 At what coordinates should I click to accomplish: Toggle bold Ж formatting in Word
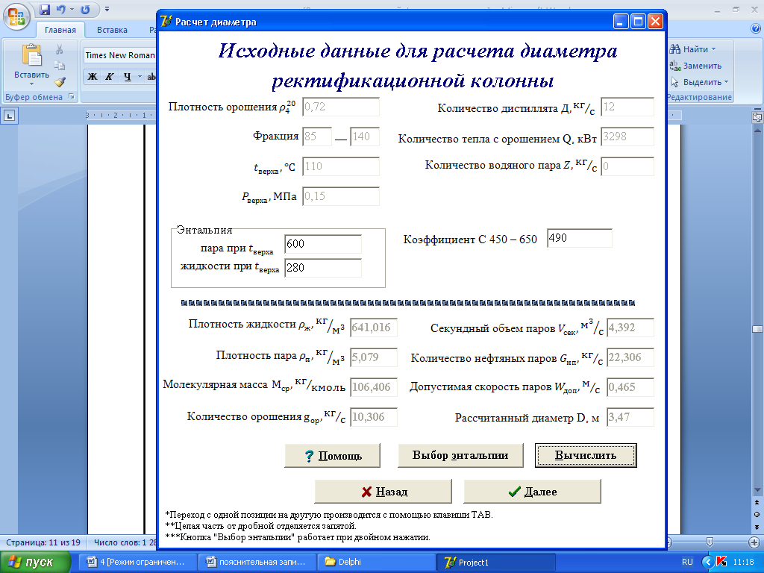click(93, 77)
